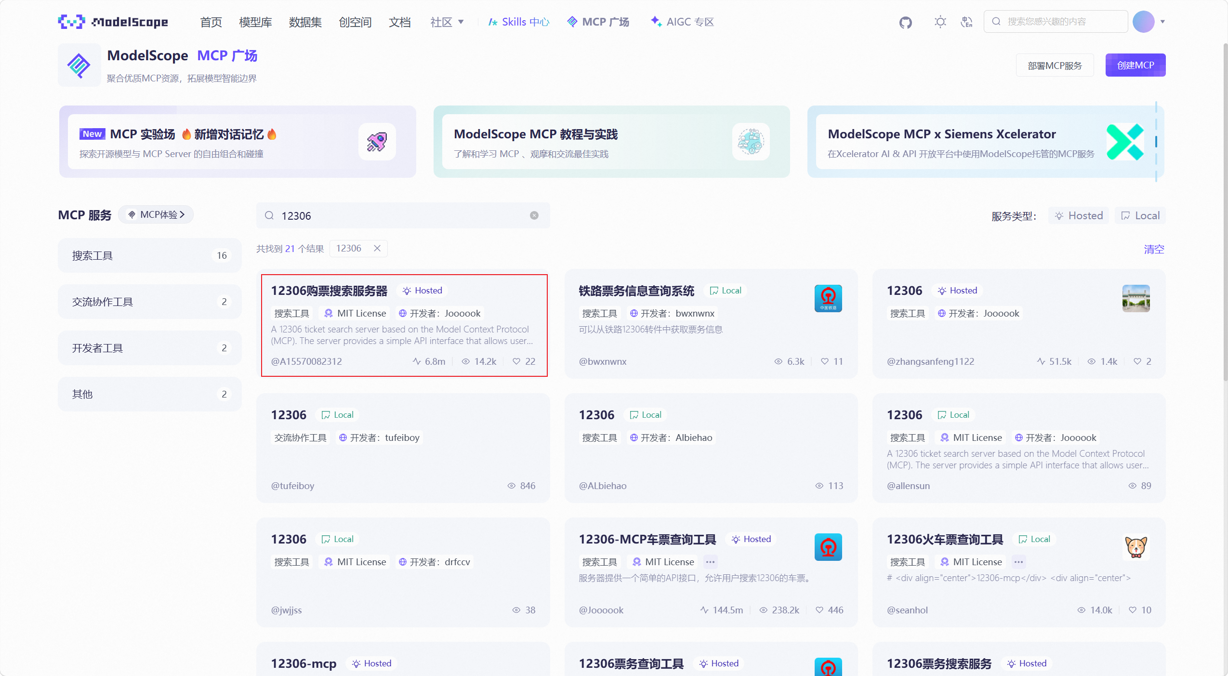Open the user account dropdown arrow
The image size is (1228, 676).
tap(1163, 22)
